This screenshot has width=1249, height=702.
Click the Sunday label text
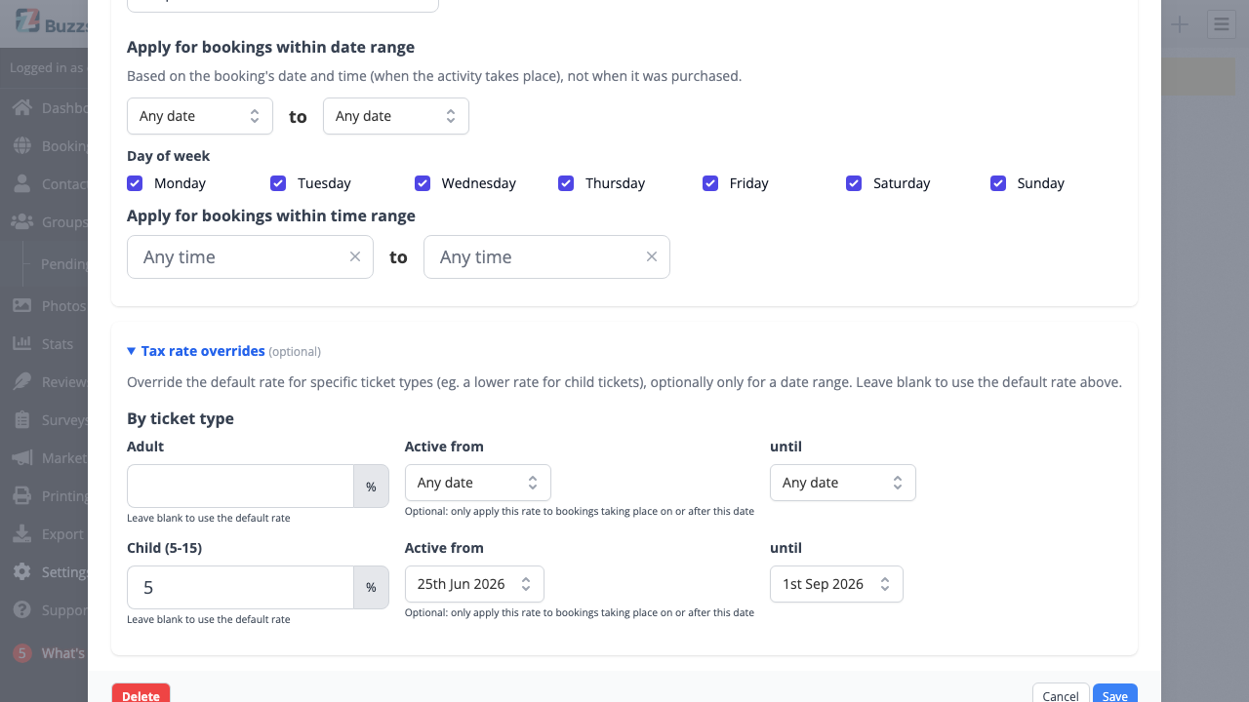[1040, 183]
